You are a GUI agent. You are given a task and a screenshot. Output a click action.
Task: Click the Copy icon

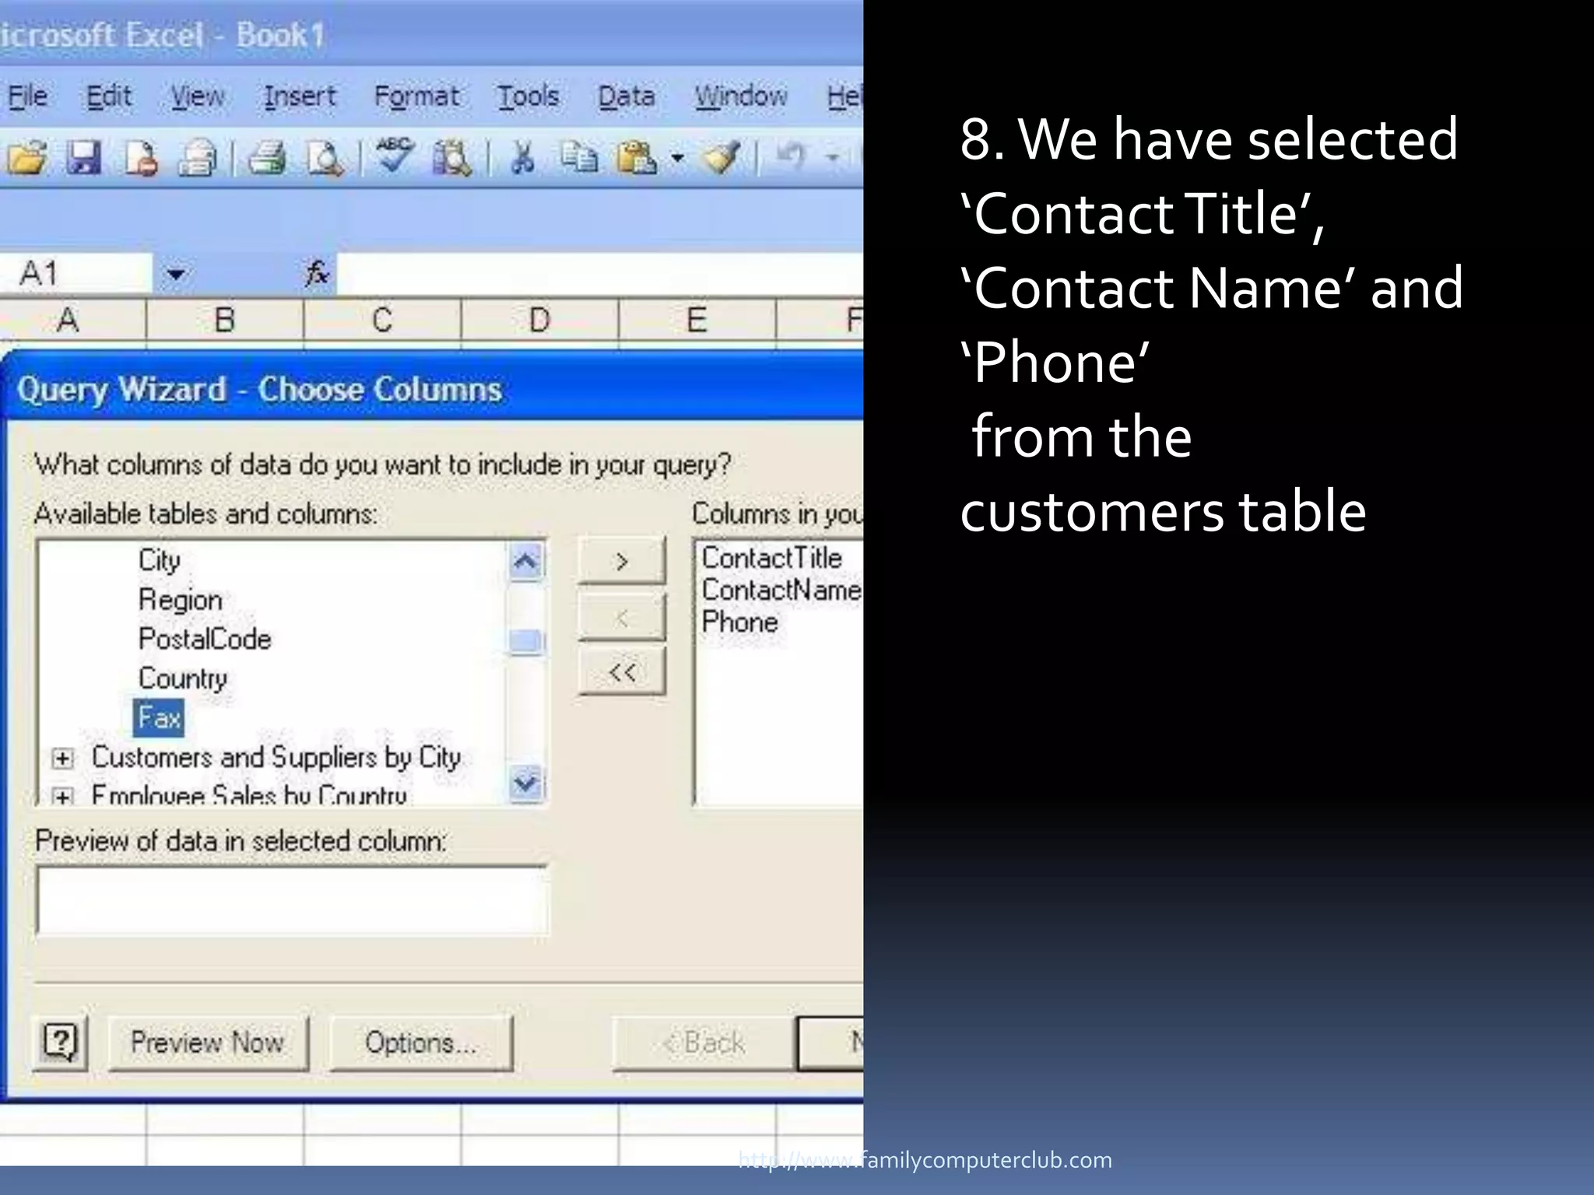click(x=579, y=157)
